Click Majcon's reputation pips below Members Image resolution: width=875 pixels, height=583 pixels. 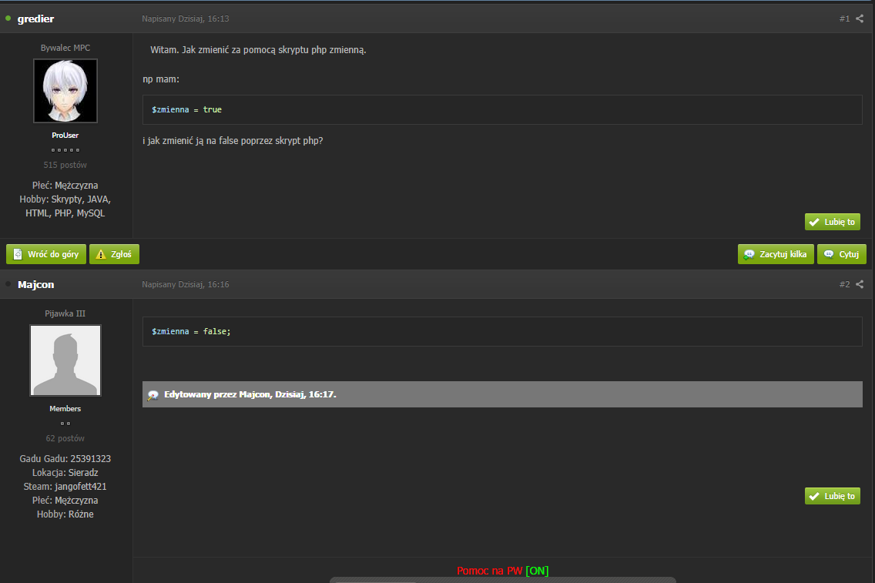coord(65,424)
